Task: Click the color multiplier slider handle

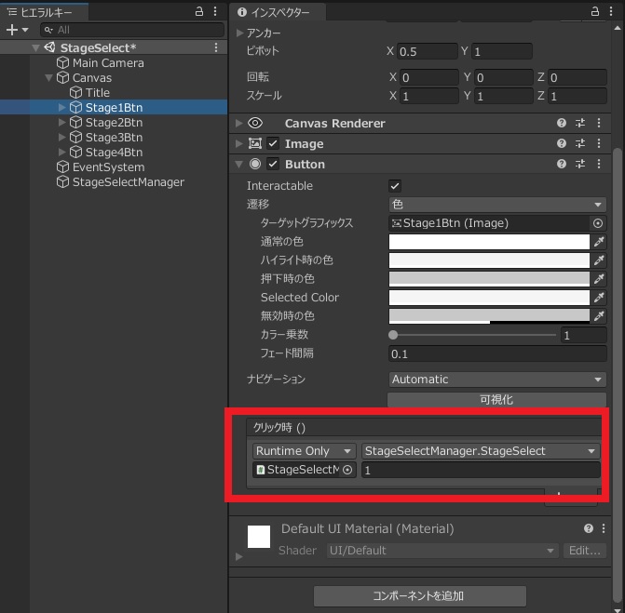Action: coord(393,335)
